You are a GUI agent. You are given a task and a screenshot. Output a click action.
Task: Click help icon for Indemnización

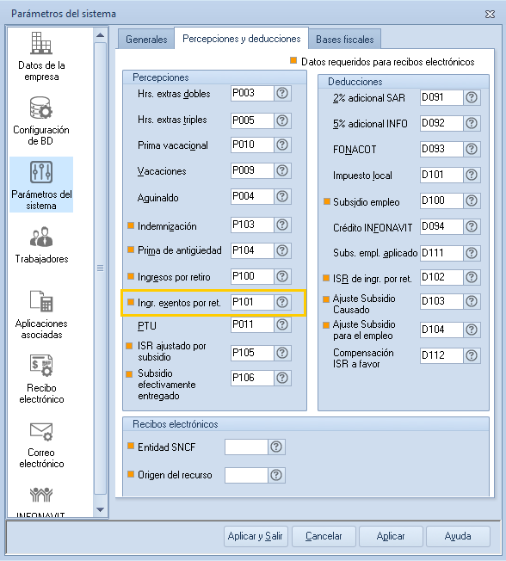[x=282, y=225]
